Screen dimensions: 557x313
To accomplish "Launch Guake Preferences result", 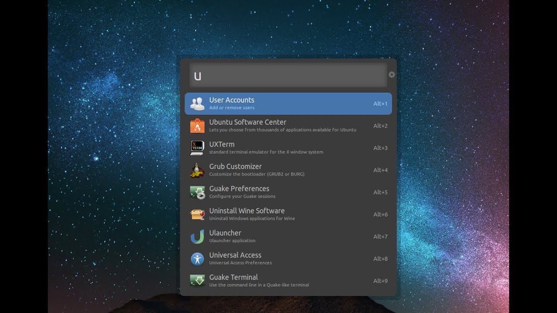I will (288, 192).
